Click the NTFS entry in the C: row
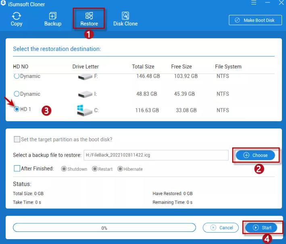The image size is (286, 244). [x=223, y=110]
